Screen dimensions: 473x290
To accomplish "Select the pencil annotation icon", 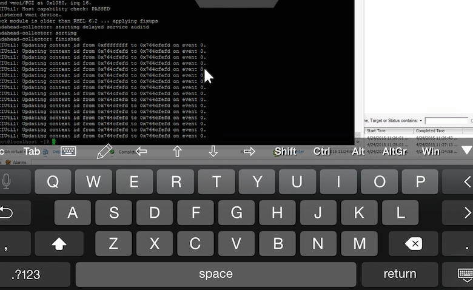I will 104,151.
